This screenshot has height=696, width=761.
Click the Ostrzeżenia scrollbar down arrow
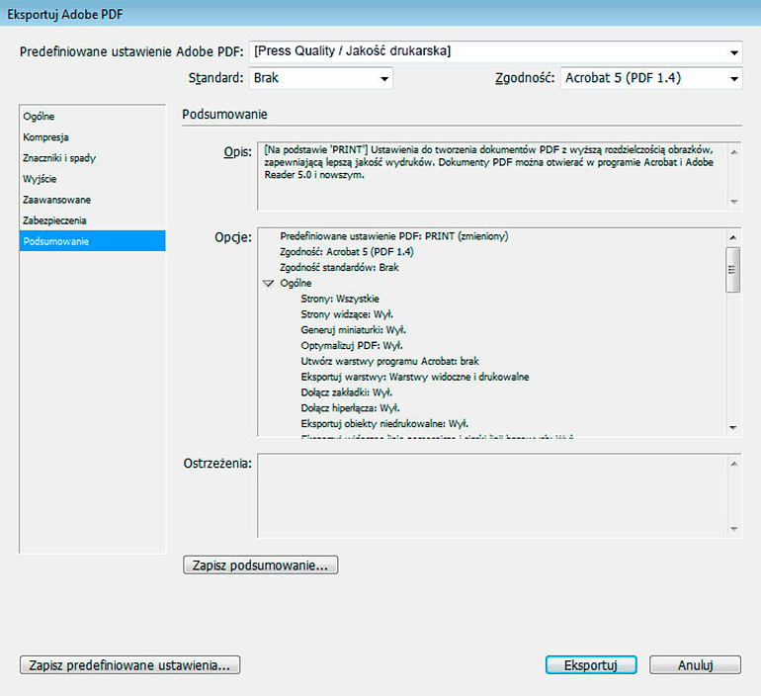click(733, 529)
